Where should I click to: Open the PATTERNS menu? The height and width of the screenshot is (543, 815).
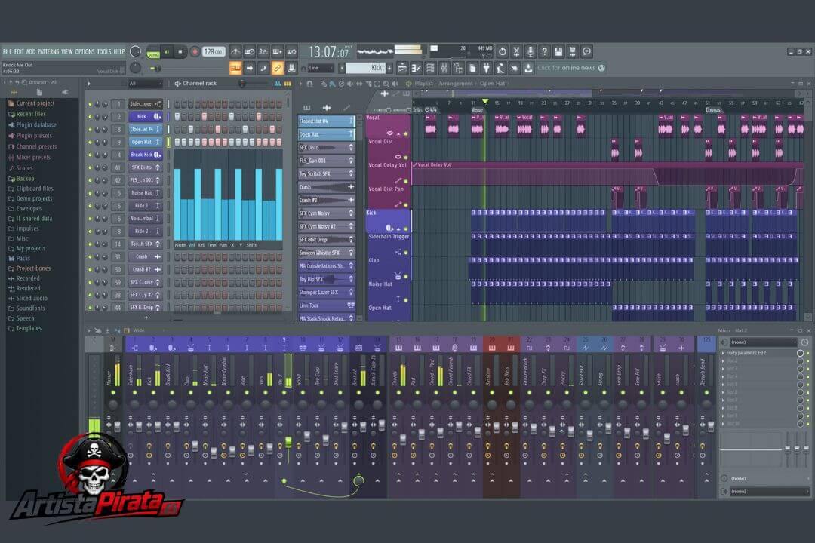click(48, 51)
